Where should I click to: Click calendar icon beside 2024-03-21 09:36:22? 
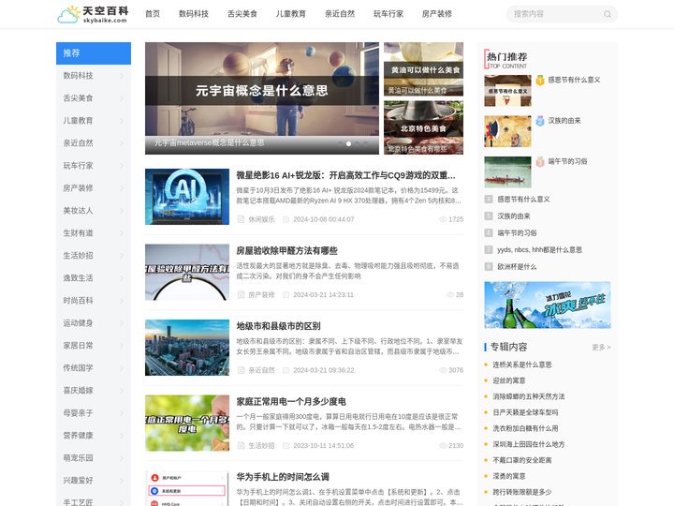click(286, 370)
